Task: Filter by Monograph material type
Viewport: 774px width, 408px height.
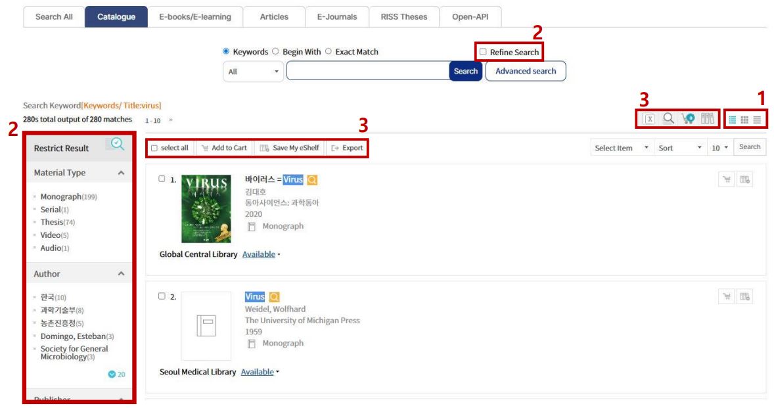Action: coord(68,196)
